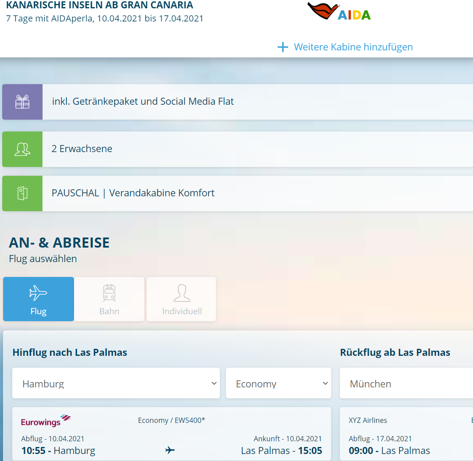Select the Flug travel tab
Screen dimensions: 473x461
pos(39,299)
